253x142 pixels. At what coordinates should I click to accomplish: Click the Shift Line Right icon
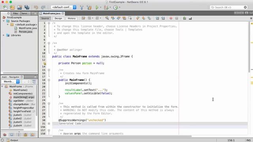(163, 18)
